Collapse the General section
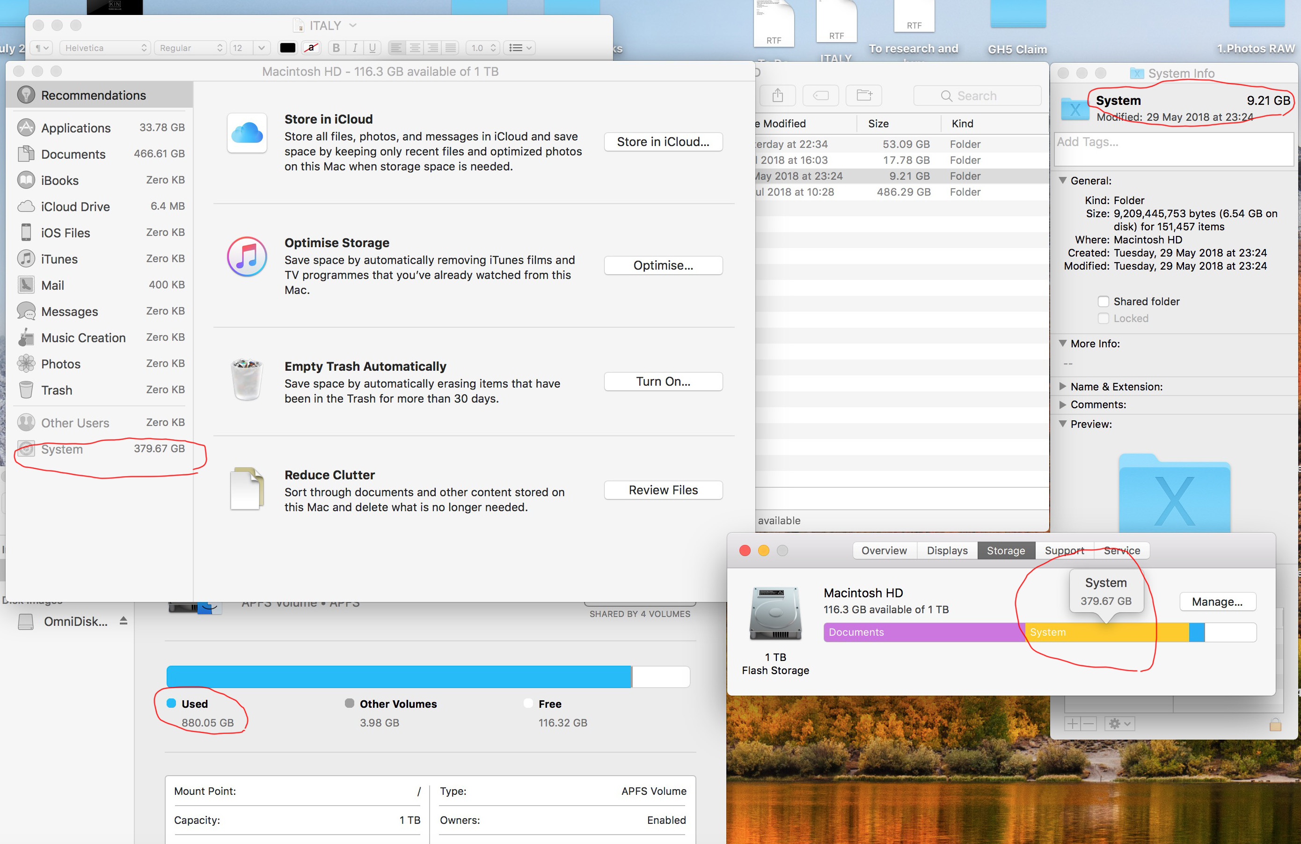Viewport: 1301px width, 844px height. point(1063,180)
